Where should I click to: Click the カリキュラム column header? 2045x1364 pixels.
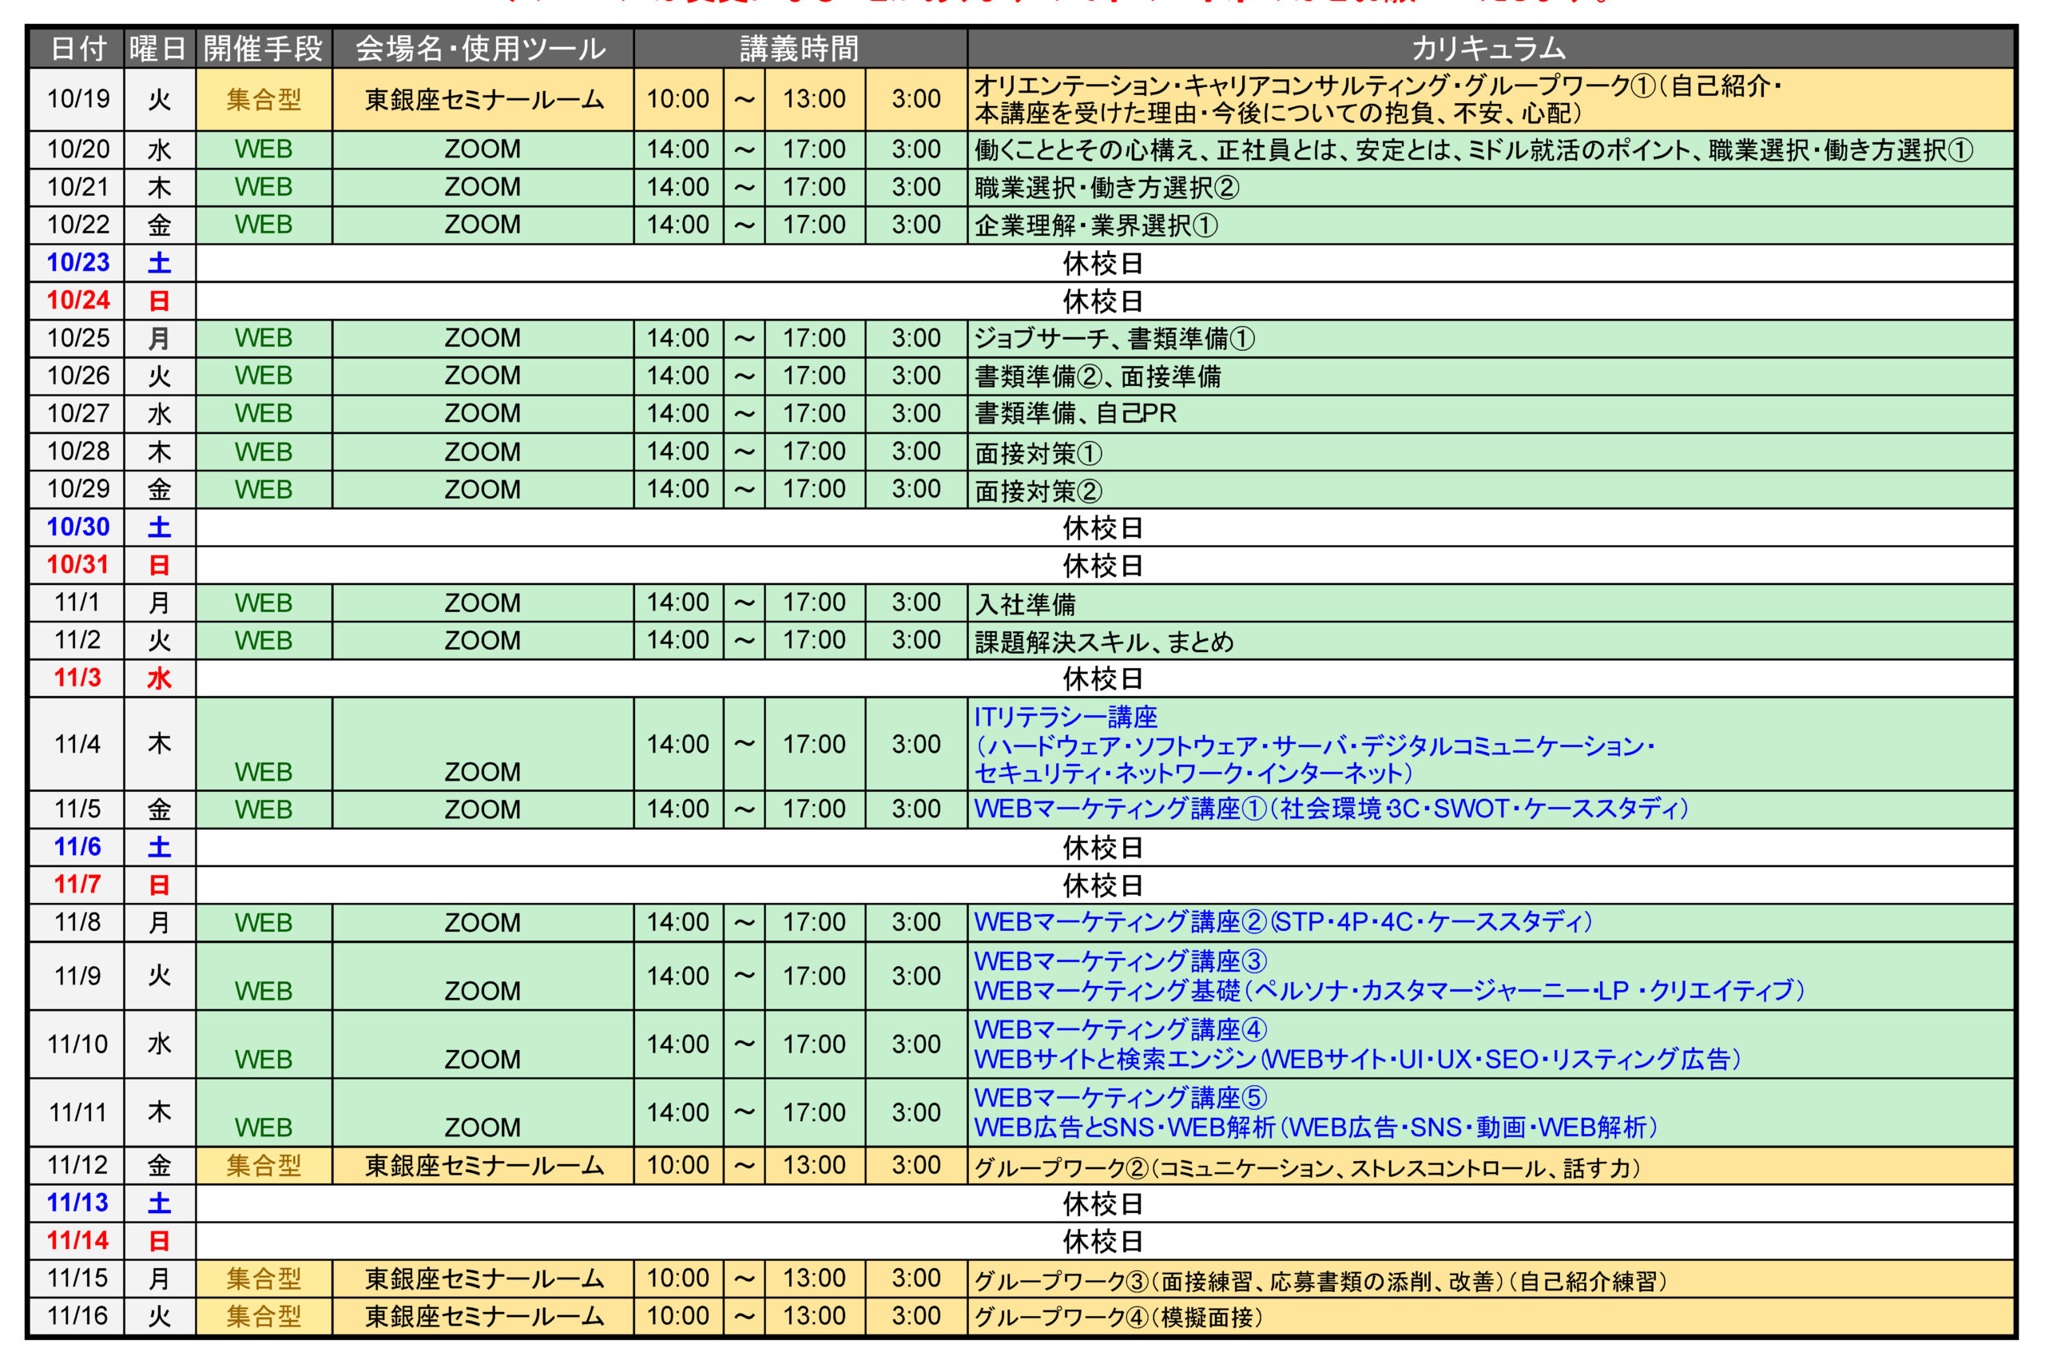pos(1491,48)
